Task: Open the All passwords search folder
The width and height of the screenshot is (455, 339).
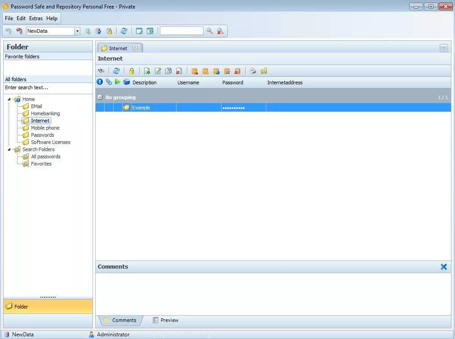Action: [x=46, y=156]
